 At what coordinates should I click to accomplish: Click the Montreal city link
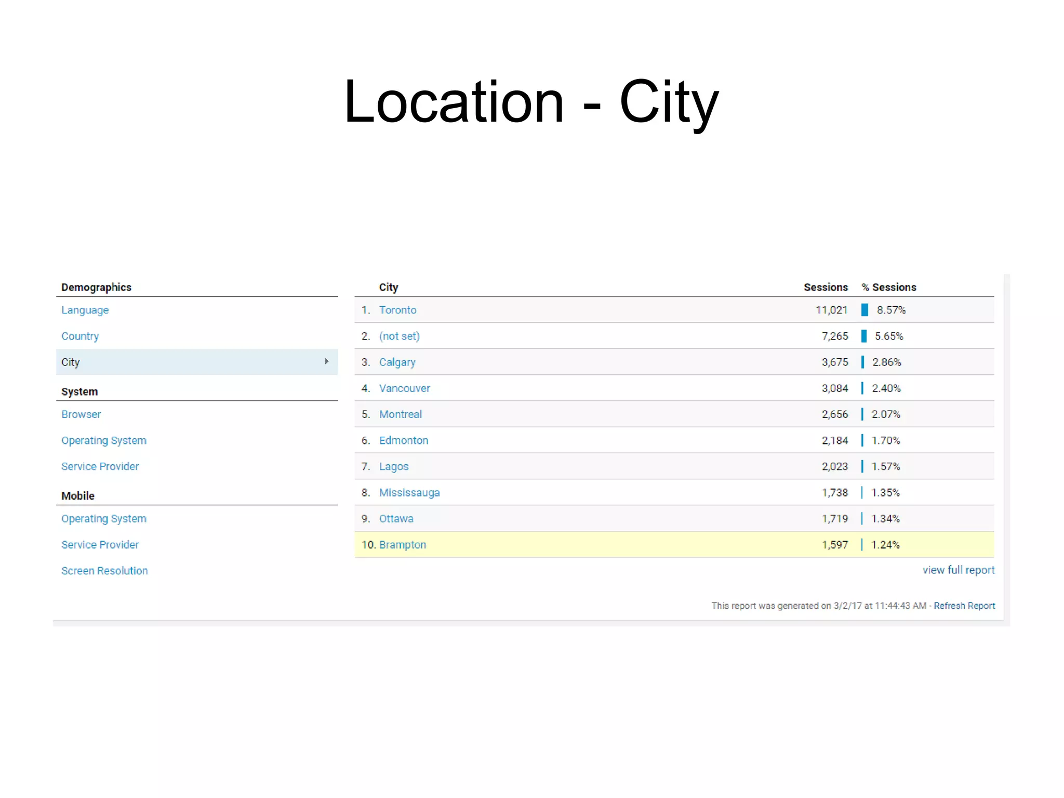400,414
